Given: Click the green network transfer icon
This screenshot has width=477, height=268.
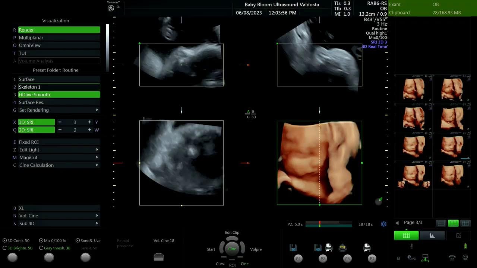Looking at the screenshot, I should 425,258.
